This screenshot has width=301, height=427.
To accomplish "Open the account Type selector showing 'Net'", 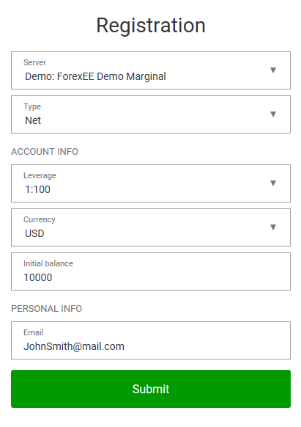I will 151,114.
